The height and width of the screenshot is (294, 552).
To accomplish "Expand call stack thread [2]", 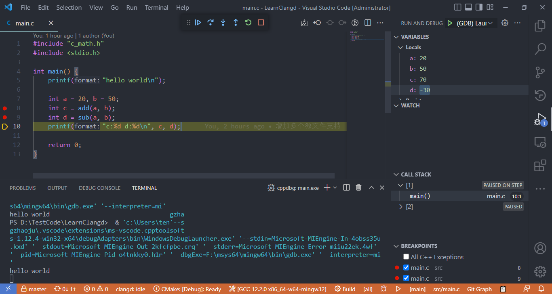I will [400, 207].
